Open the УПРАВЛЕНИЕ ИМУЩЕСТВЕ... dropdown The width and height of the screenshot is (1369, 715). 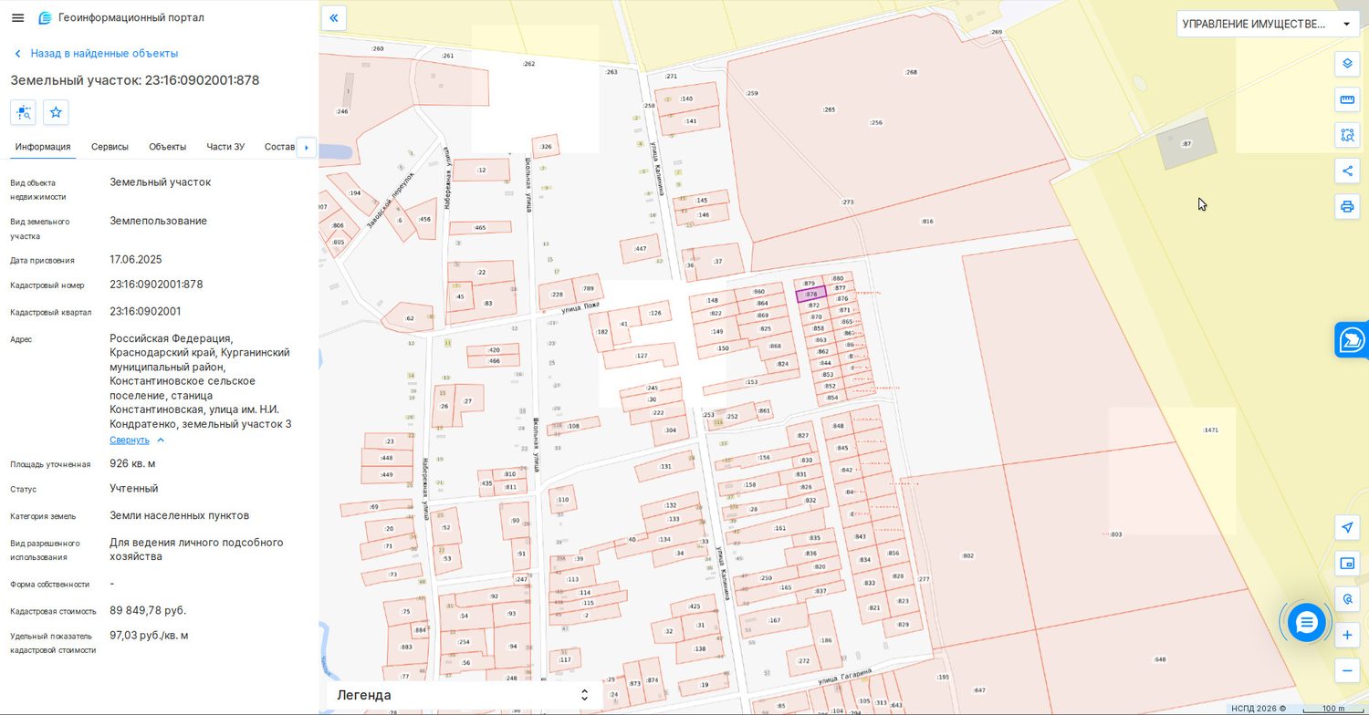tap(1268, 24)
